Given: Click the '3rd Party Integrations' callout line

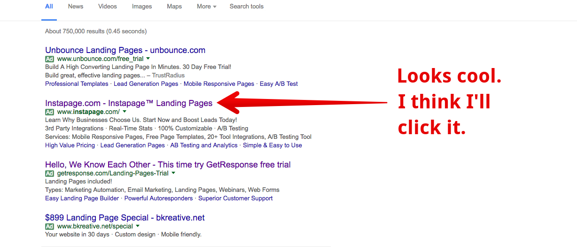Looking at the screenshot, I should (147, 129).
